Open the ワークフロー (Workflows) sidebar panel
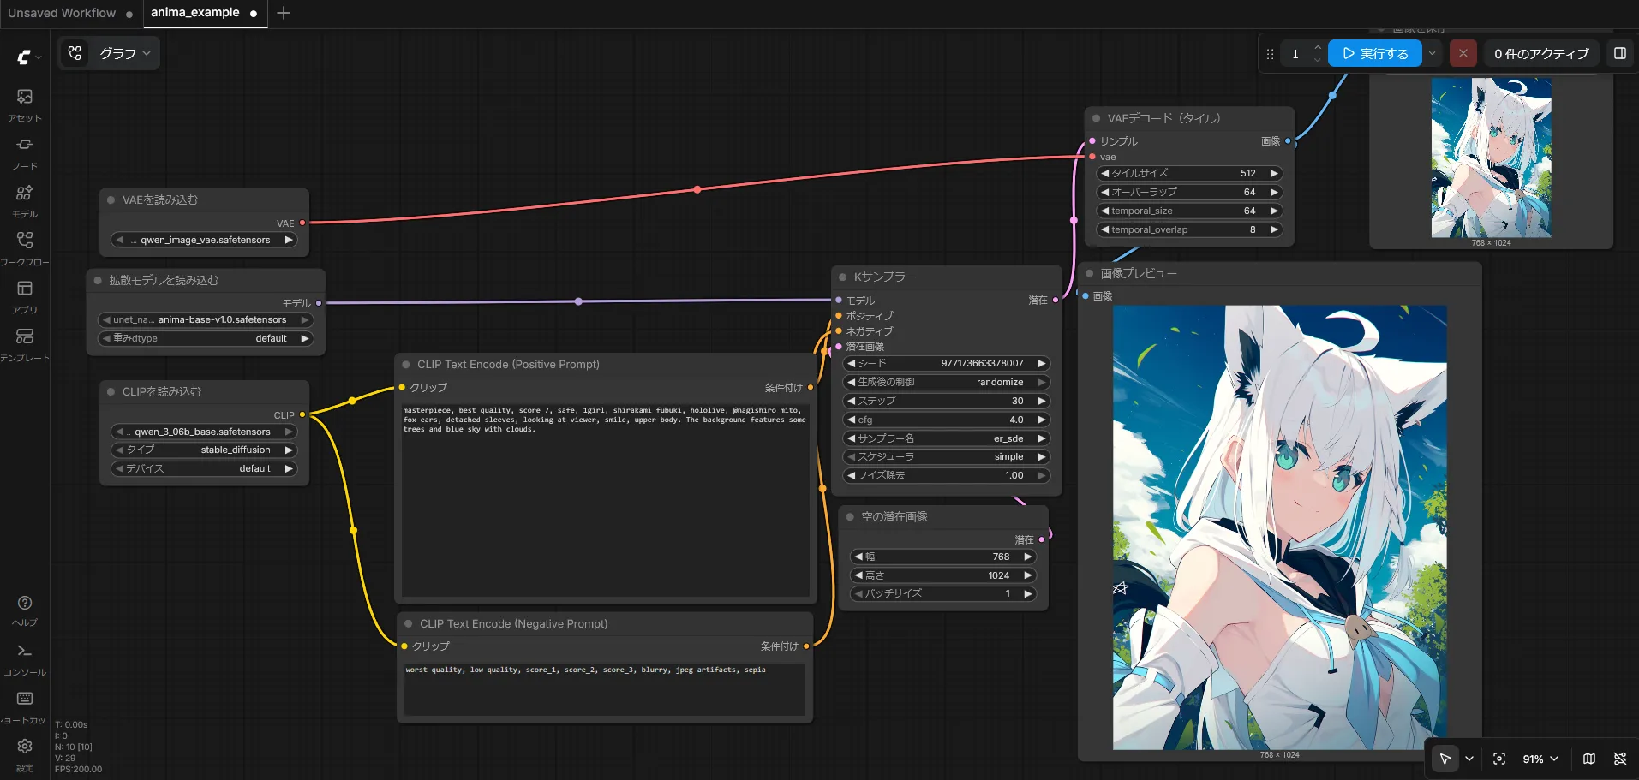 tap(25, 249)
